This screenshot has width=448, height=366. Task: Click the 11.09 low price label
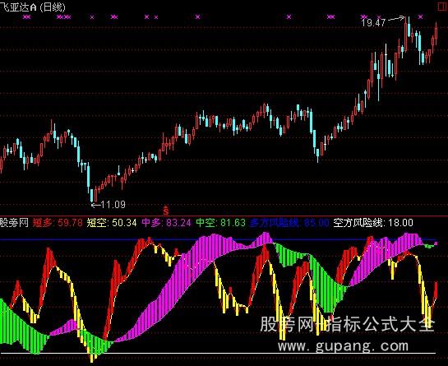coord(113,205)
